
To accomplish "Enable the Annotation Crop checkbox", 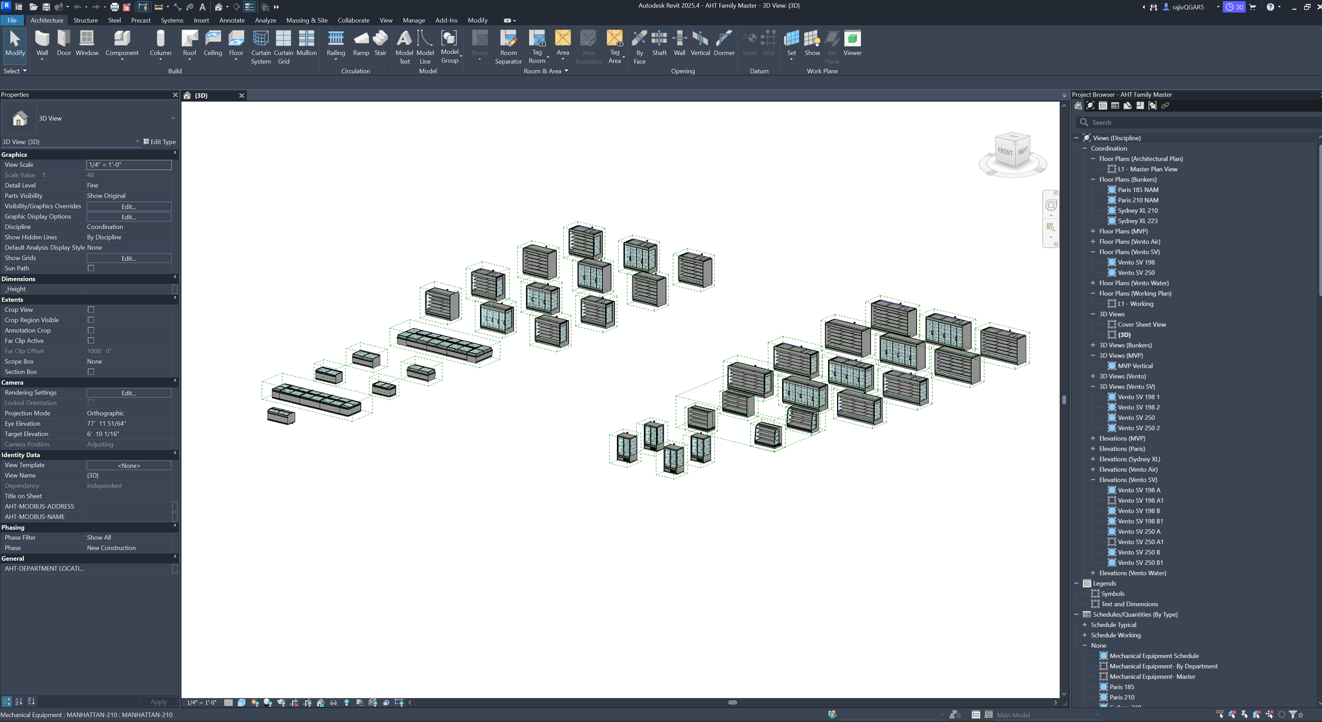I will point(91,331).
